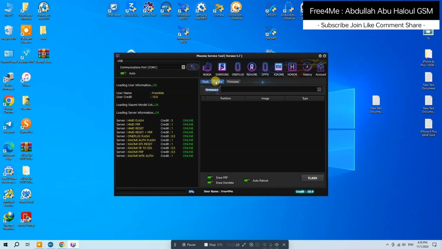Screen dimensions: 442x249
Task: Expand the Communications Port dropdown
Action: pyautogui.click(x=183, y=67)
